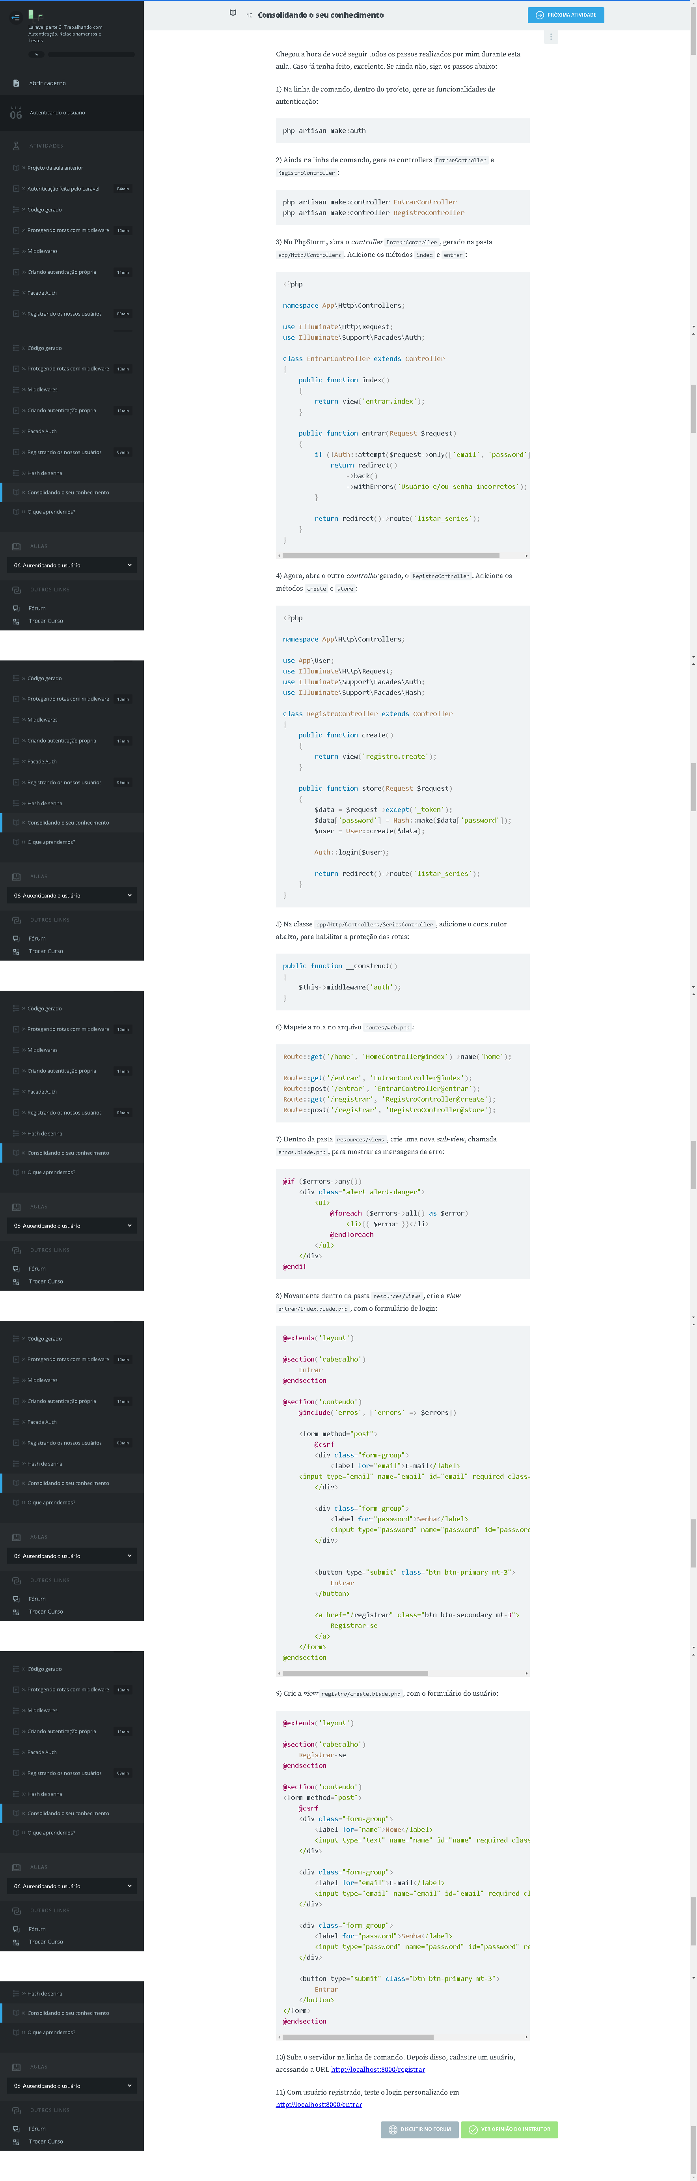Click horizontal scrollbar under the registro/create.blade.php code
Screen dimensions: 697x2181
(358, 2036)
